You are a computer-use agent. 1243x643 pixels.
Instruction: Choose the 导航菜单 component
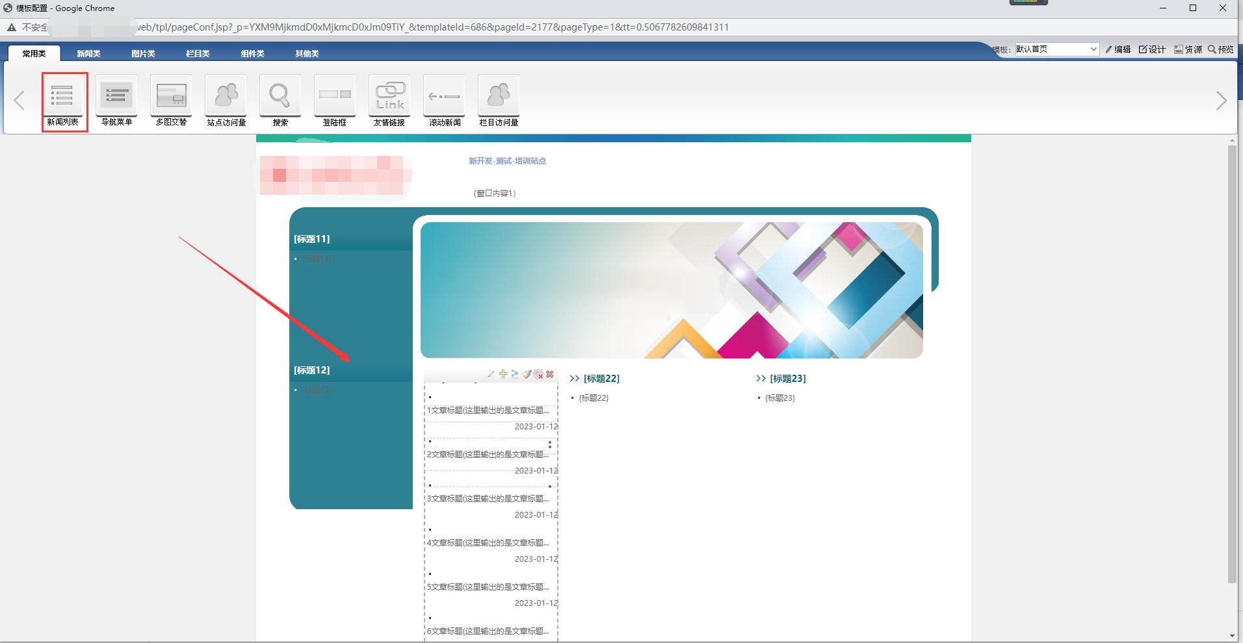pyautogui.click(x=116, y=96)
